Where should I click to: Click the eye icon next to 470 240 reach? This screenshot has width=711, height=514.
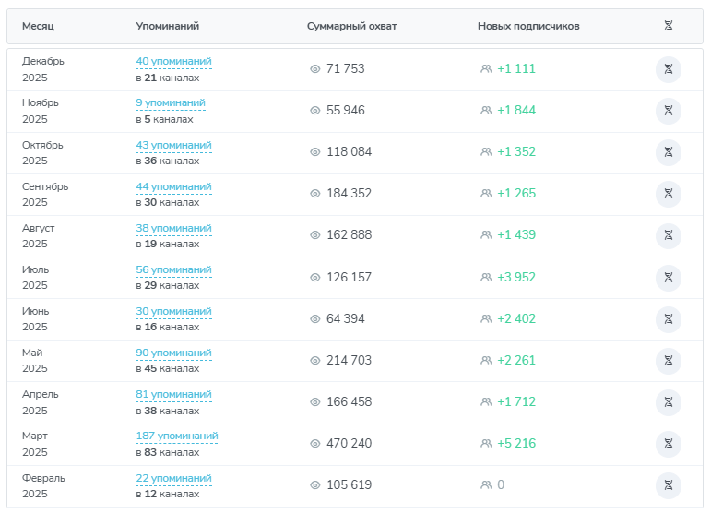(x=314, y=444)
